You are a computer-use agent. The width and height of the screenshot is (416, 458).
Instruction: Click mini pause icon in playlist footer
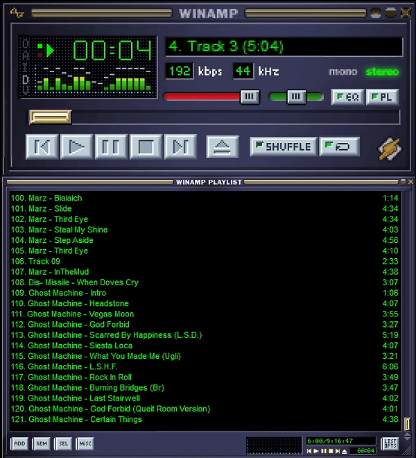324,451
